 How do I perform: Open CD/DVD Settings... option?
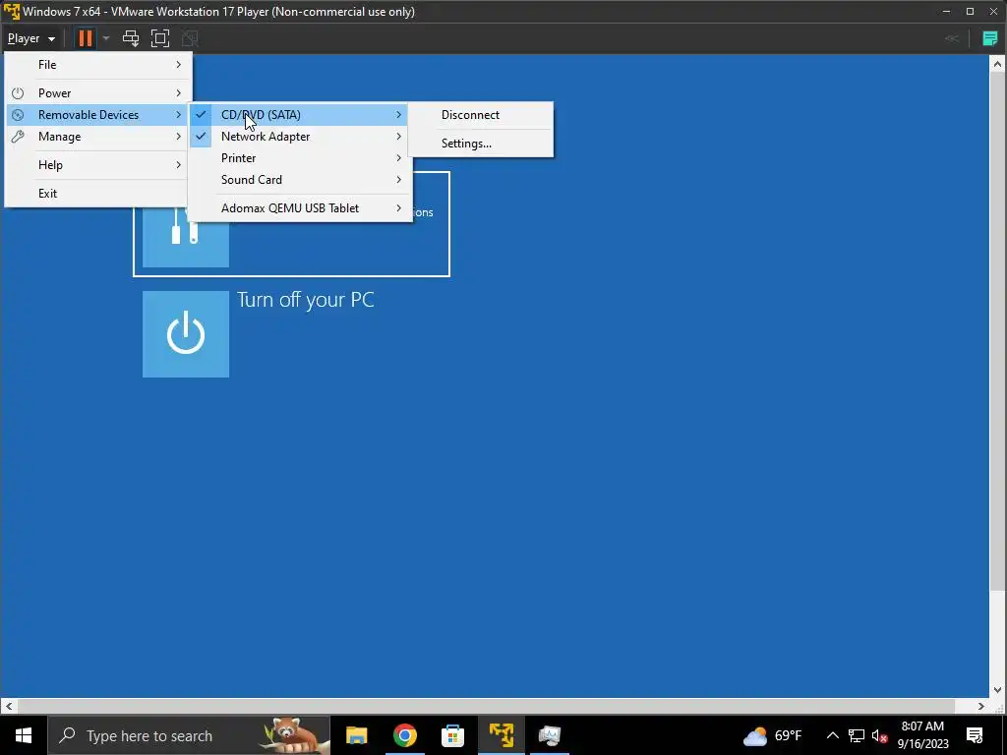tap(480, 144)
